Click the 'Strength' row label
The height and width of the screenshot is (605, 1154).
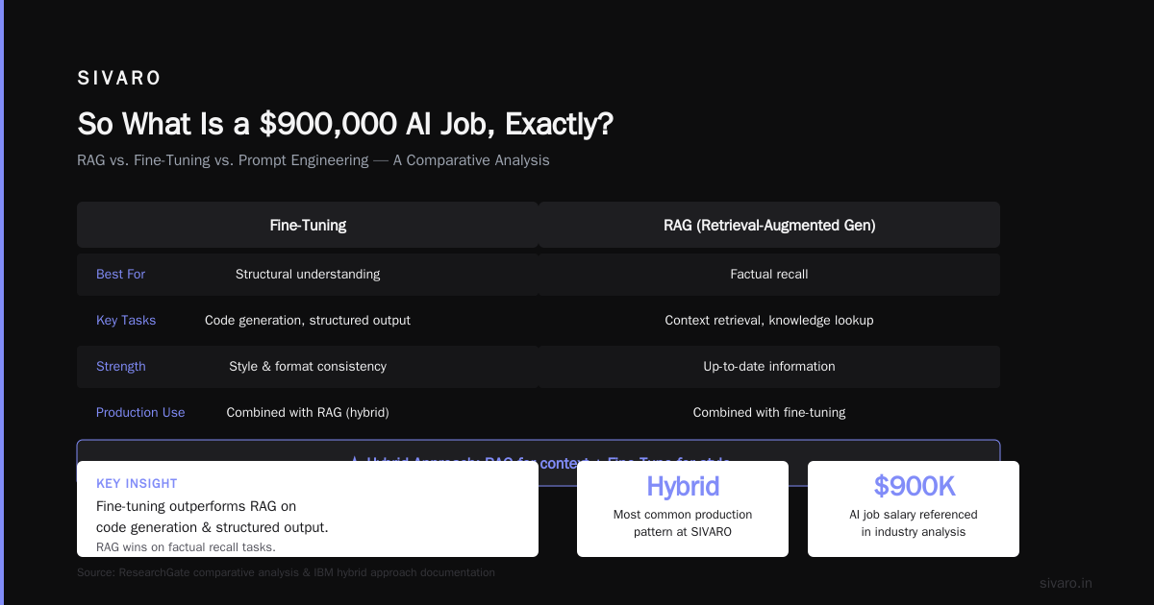(121, 366)
